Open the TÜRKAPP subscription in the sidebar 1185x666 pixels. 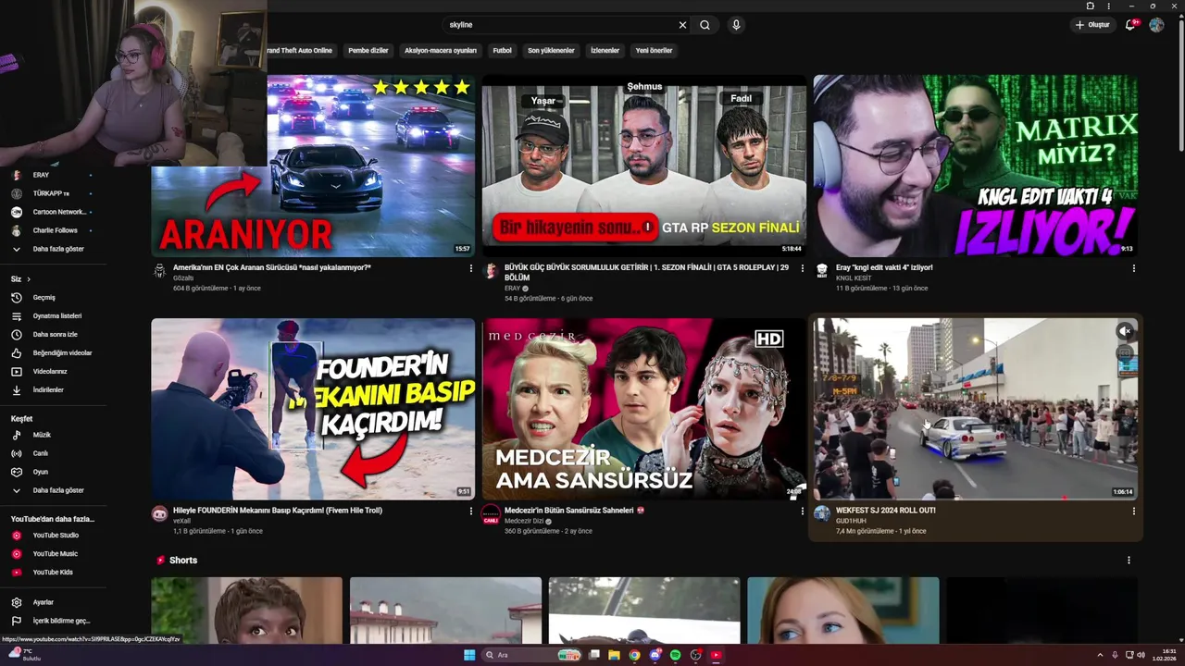tap(53, 193)
